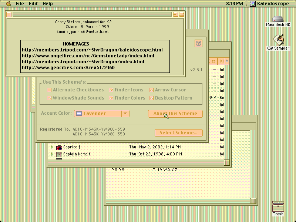Select the Captain Nemo f folder icon
This screenshot has width=296, height=222.
(x=59, y=154)
